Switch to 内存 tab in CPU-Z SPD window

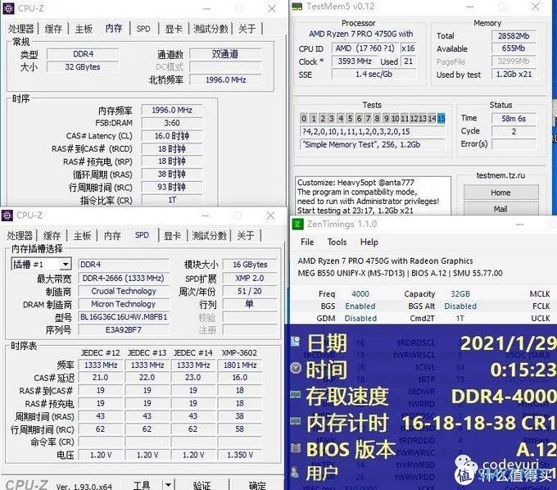112,236
